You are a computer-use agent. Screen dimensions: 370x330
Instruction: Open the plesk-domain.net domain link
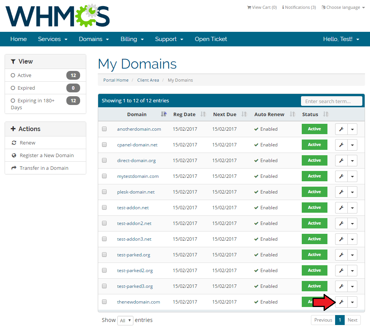(x=136, y=192)
